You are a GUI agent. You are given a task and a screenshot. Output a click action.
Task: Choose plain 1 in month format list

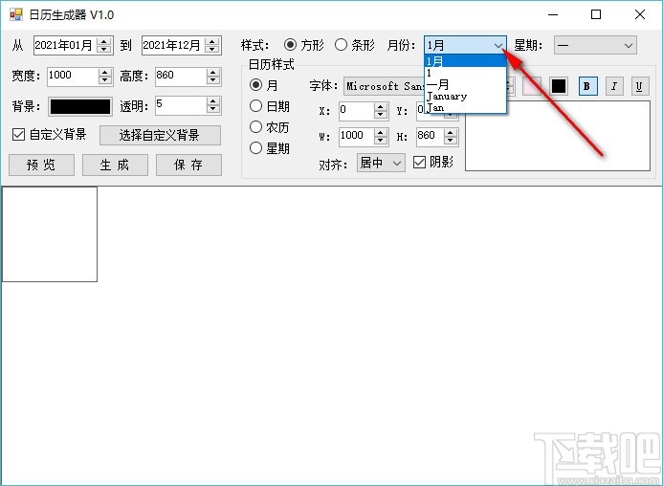(x=465, y=73)
